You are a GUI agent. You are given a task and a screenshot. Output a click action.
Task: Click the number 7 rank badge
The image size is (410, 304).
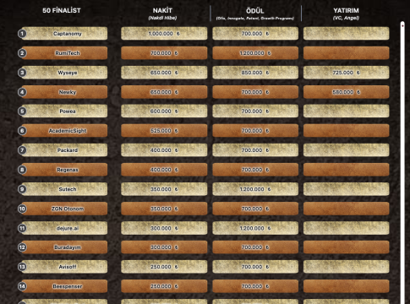click(22, 150)
